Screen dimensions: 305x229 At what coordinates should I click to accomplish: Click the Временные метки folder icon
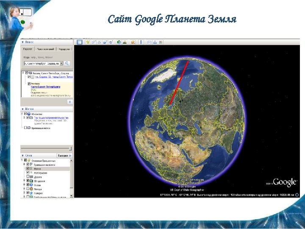click(29, 128)
